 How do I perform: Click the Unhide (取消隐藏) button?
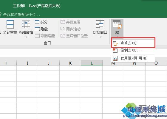45,36
